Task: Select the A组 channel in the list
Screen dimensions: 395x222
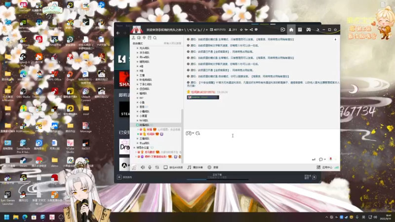Action: 141,66
